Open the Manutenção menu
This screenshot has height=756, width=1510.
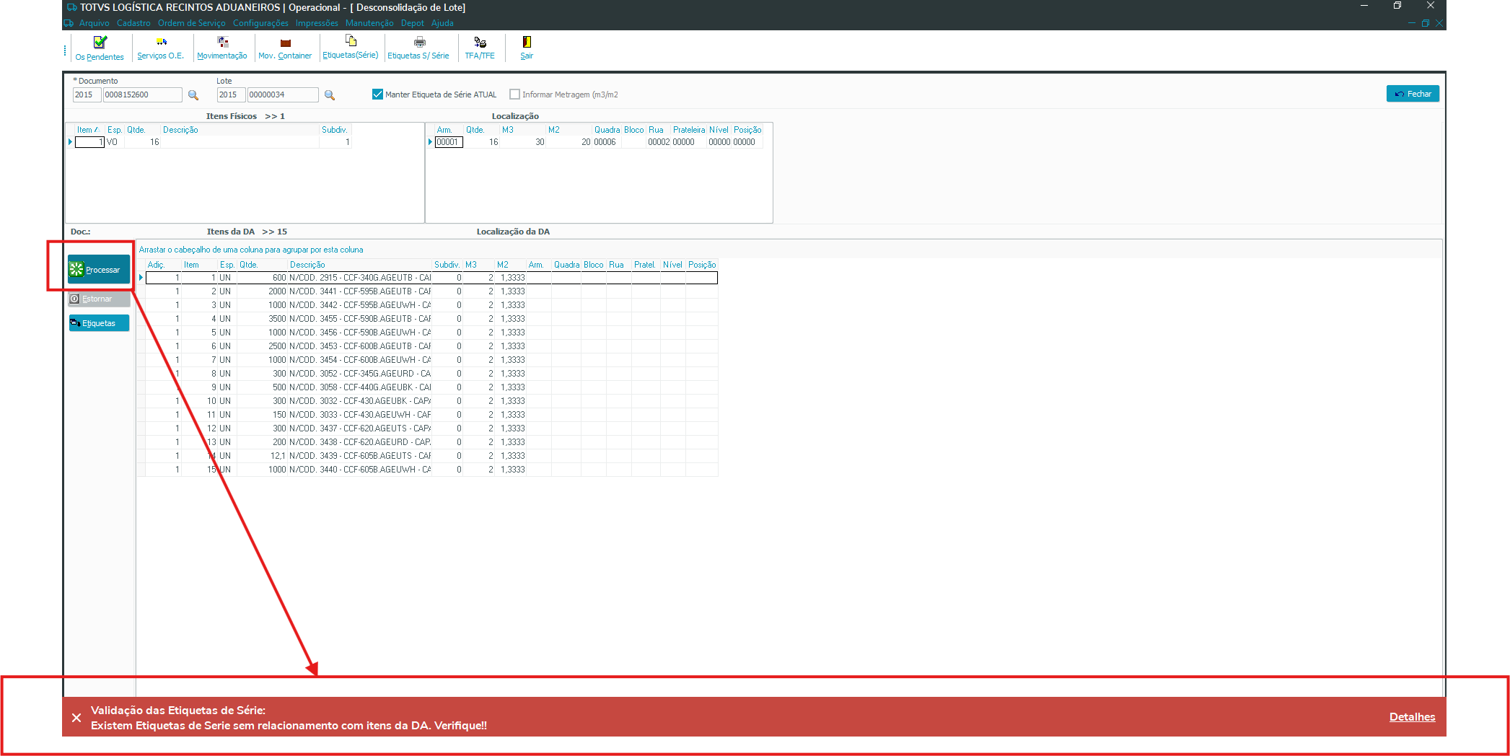tap(369, 23)
